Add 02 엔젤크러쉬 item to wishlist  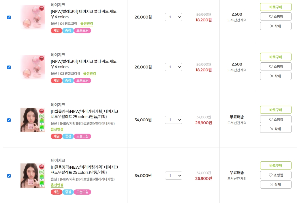[276, 66]
